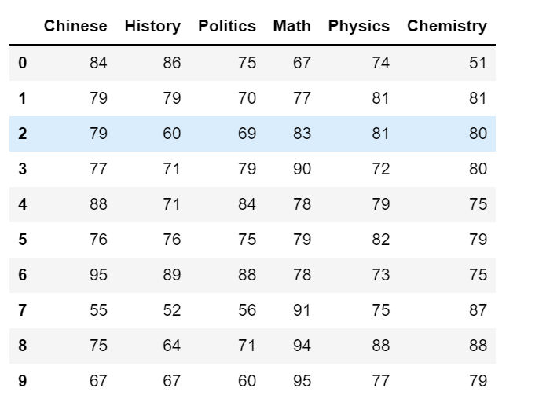
Task: Click the Chemistry column header
Action: (447, 27)
